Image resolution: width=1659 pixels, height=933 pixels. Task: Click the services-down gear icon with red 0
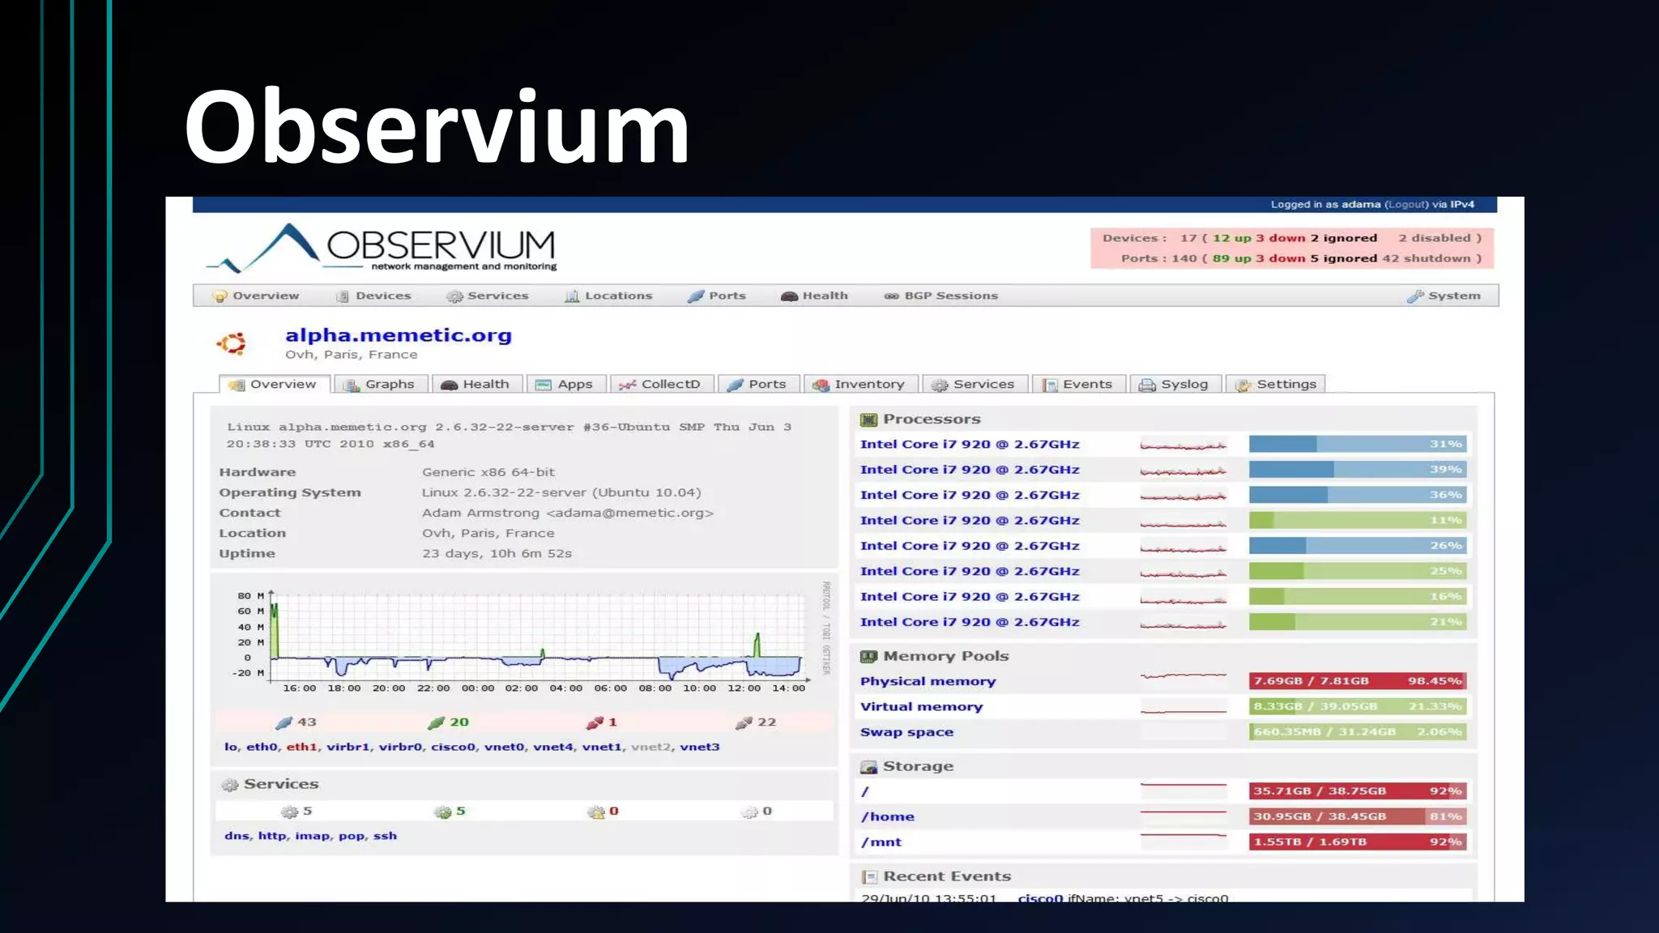tap(596, 812)
